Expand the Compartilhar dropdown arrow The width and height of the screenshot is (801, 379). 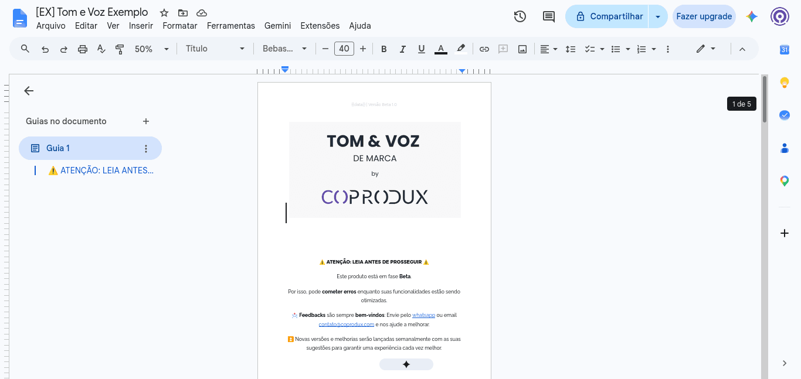point(658,16)
